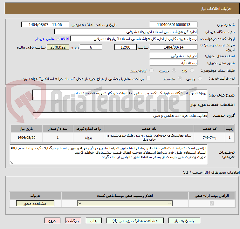Click the واحد اندازه گیری column header
The image size is (240, 229).
pos(88,129)
